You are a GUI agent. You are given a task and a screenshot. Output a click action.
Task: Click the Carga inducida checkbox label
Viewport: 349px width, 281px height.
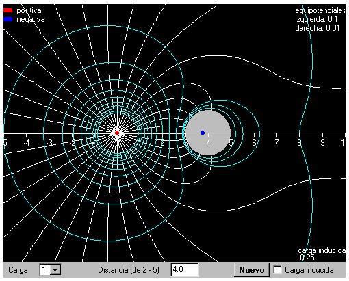click(309, 270)
